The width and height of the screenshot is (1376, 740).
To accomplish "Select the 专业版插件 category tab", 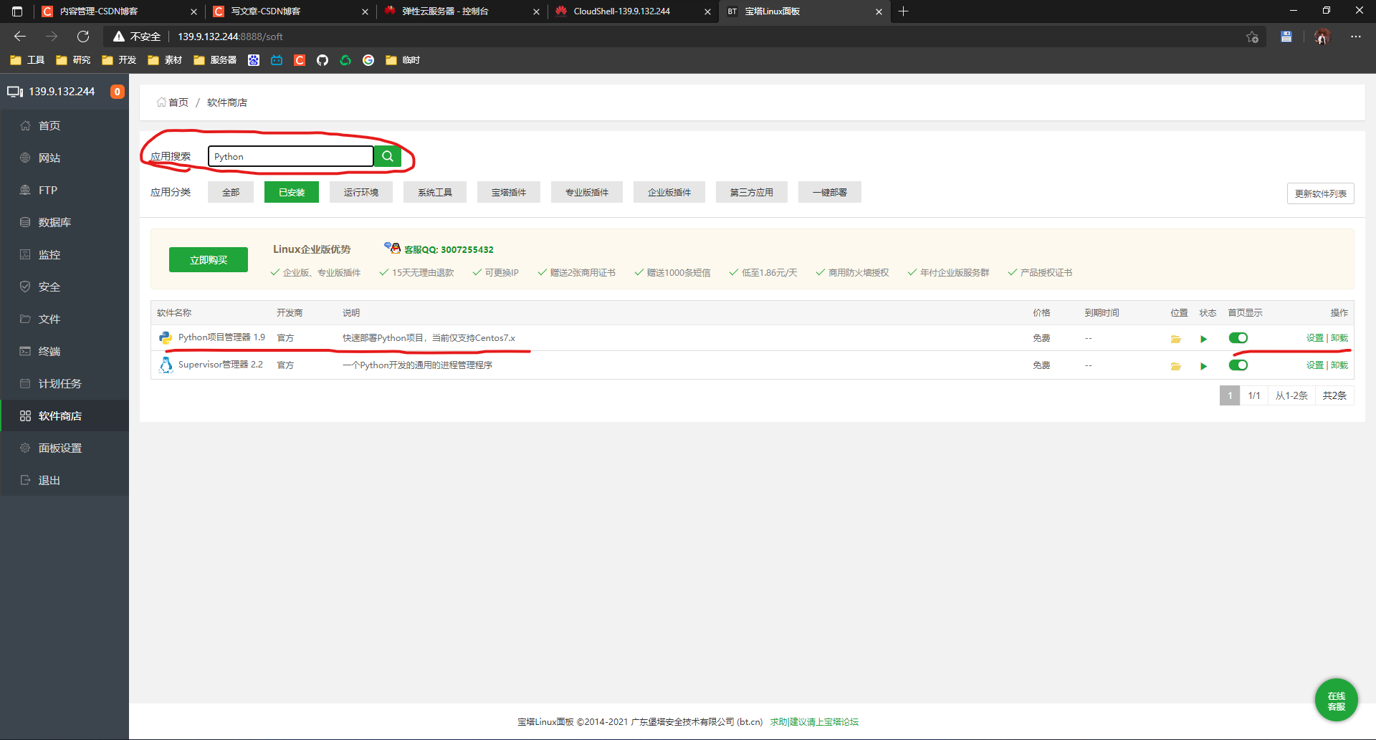I will point(587,192).
